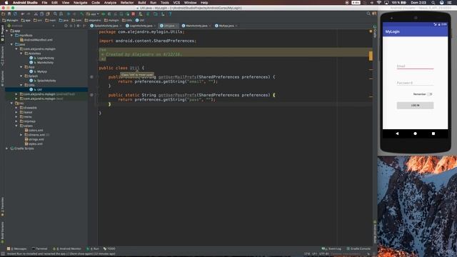The image size is (457, 257).
Task: Open the Build menu
Action: [x=142, y=3]
